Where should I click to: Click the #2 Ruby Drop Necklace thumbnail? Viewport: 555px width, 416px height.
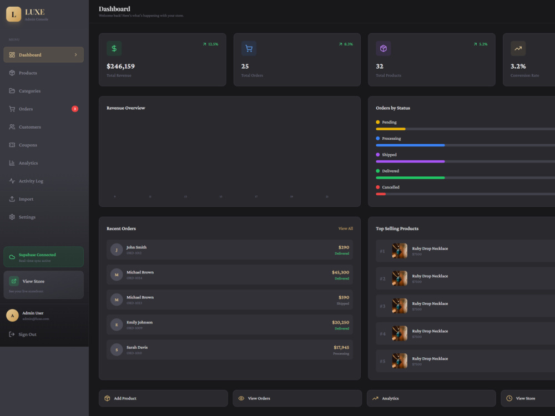pyautogui.click(x=400, y=278)
